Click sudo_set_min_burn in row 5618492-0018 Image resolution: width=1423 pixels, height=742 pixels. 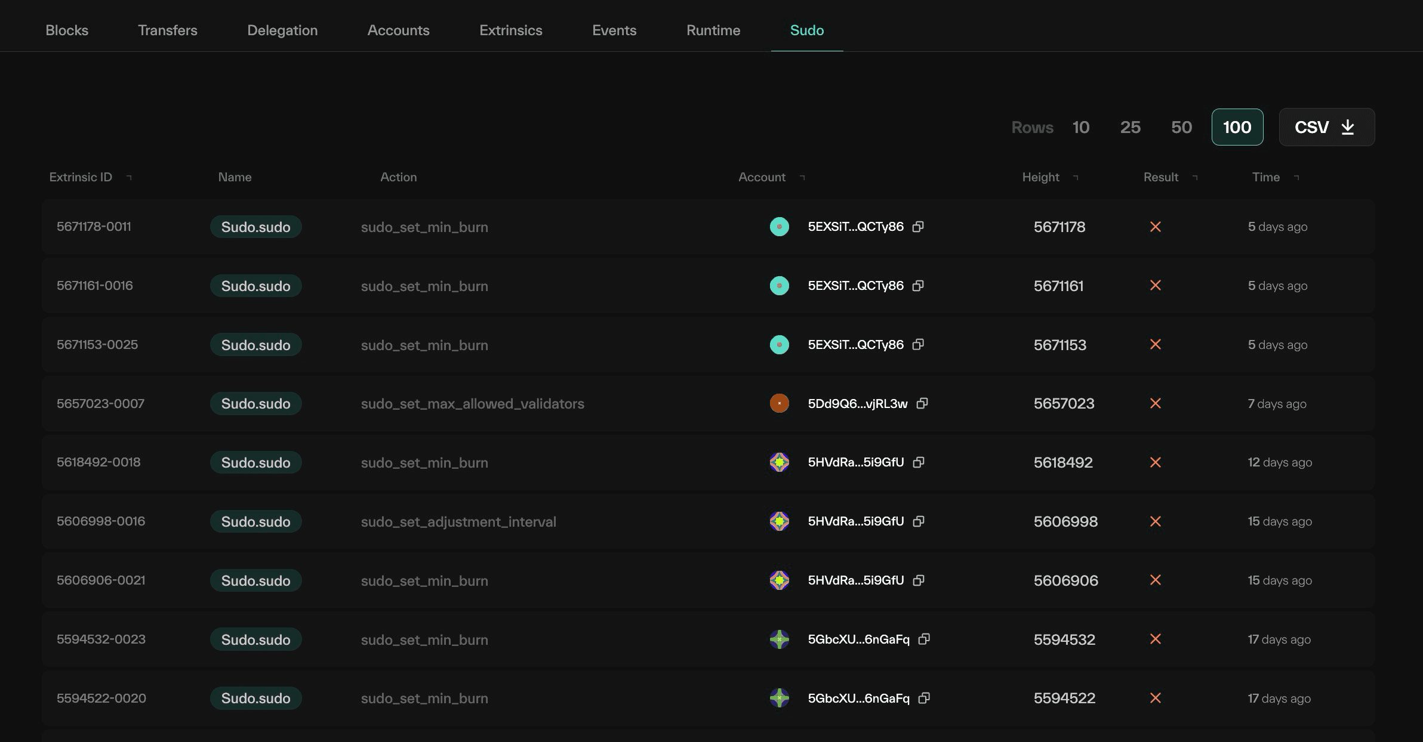tap(424, 463)
